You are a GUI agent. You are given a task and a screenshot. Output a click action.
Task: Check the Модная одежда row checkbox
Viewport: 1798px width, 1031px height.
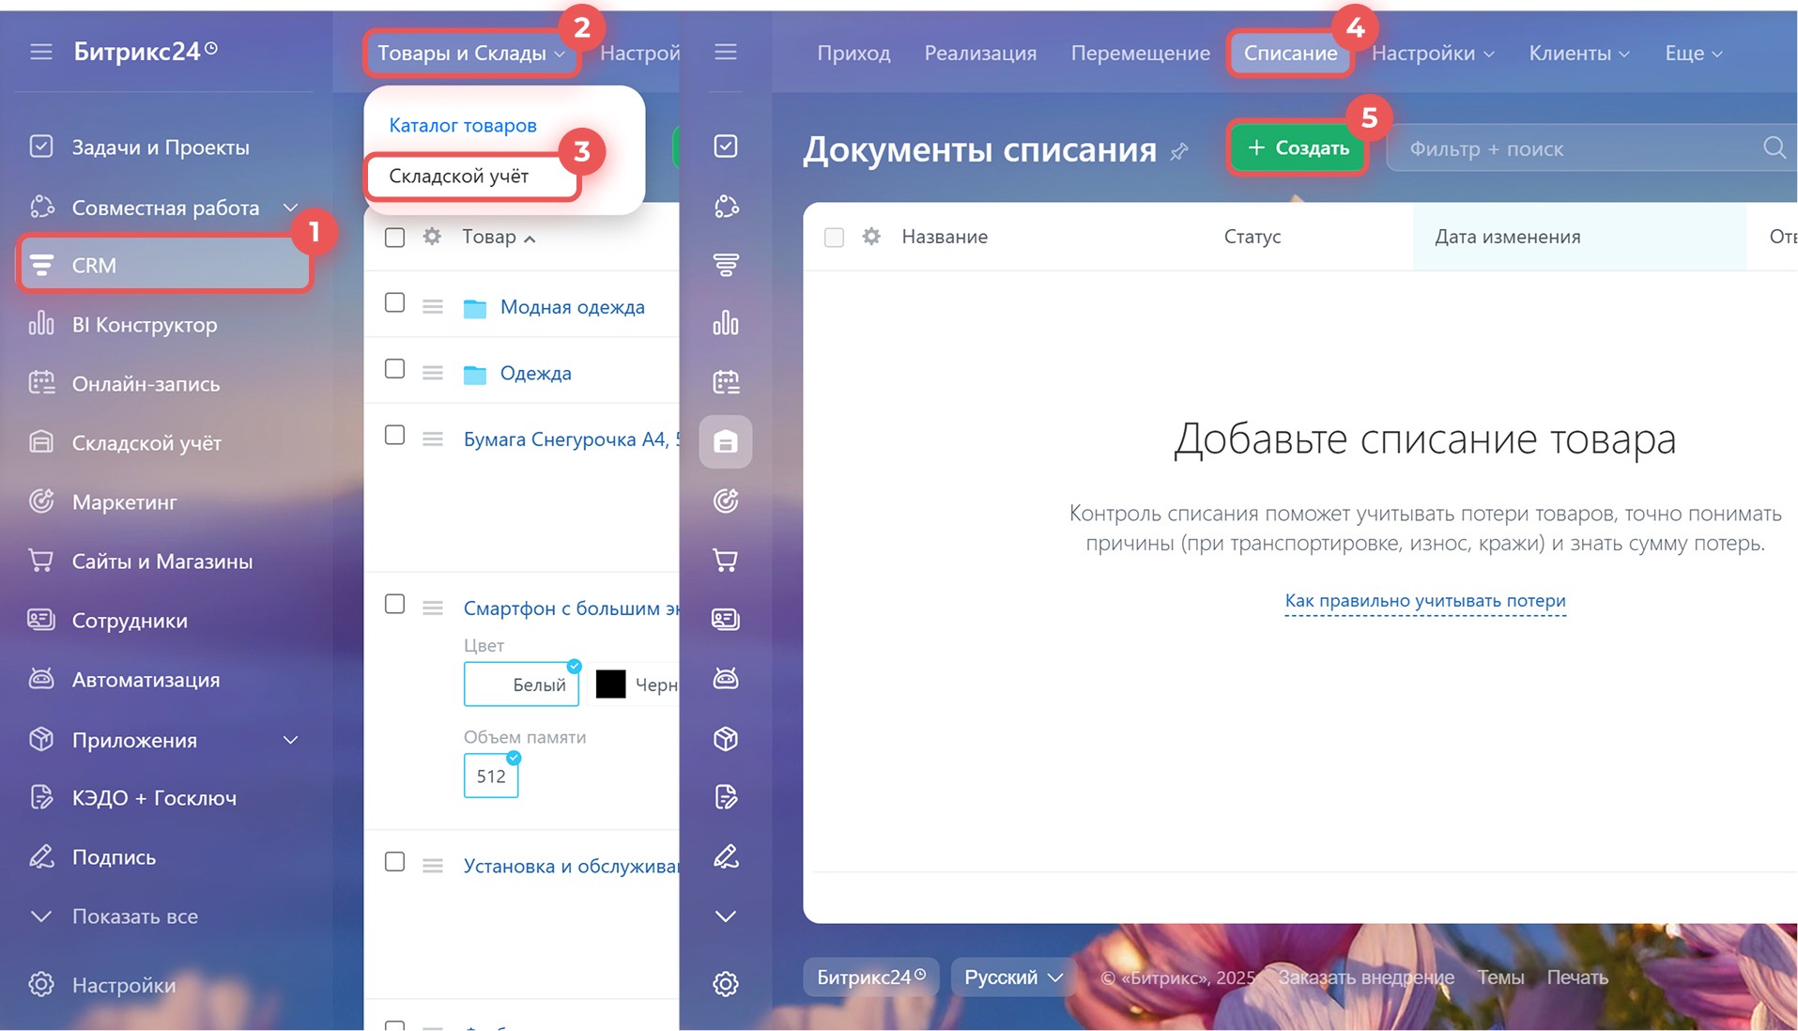395,302
